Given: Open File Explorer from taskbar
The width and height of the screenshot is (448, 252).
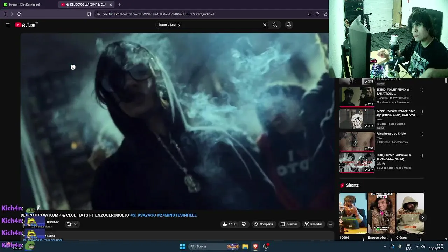Looking at the screenshot, I should point(245,246).
